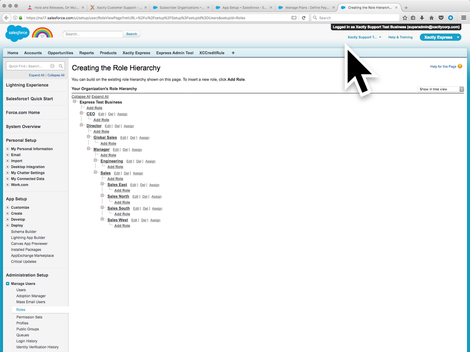Open Permission Sets in sidebar

click(x=29, y=317)
